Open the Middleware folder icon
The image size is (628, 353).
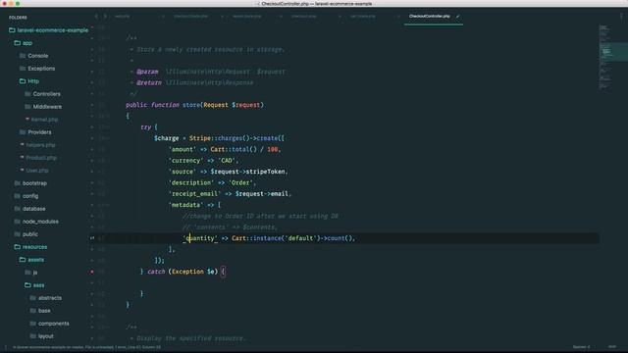point(27,107)
